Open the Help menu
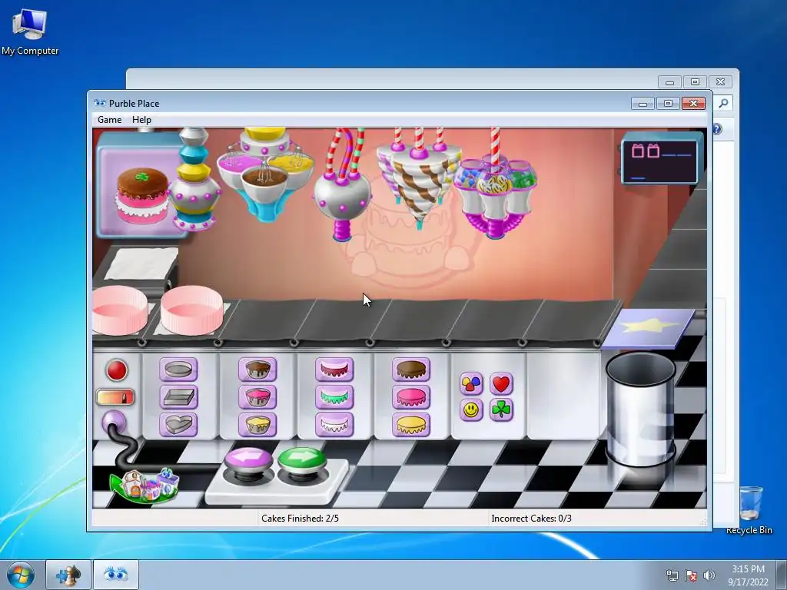This screenshot has width=787, height=590. 141,119
